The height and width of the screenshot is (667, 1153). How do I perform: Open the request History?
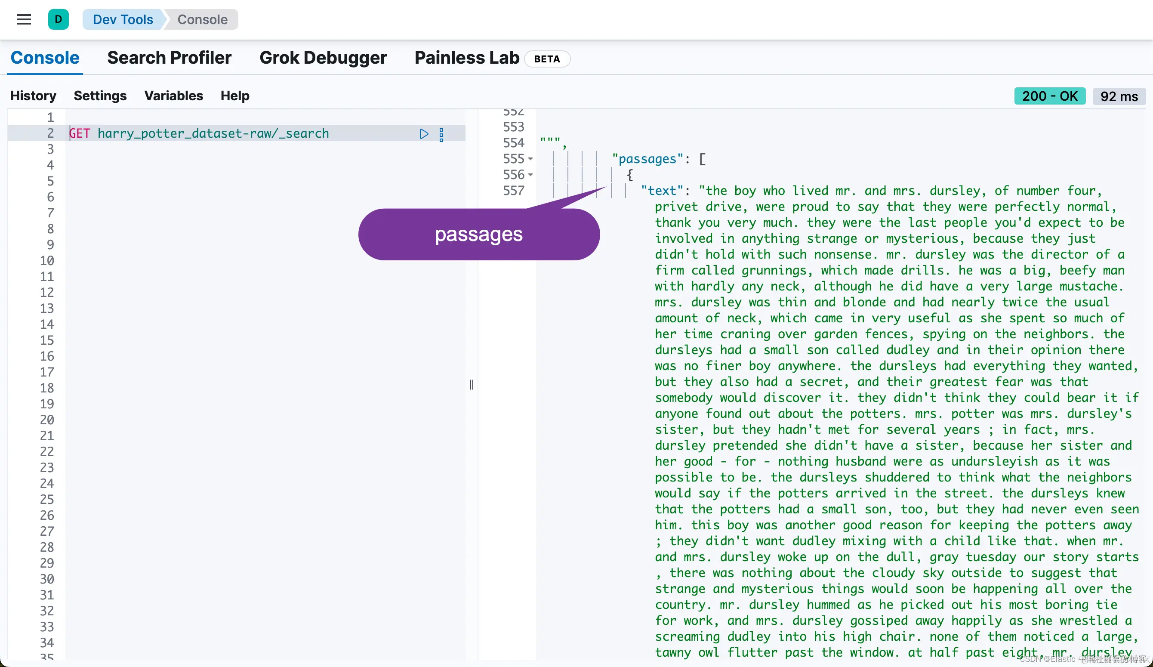tap(33, 96)
